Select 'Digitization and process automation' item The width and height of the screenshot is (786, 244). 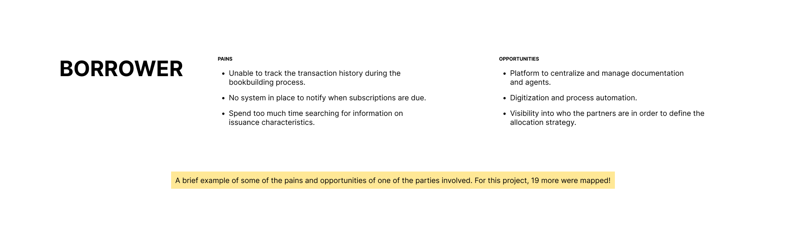(x=573, y=98)
